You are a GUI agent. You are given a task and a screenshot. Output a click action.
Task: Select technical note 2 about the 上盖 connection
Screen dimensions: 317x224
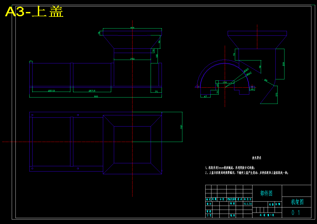pos(247,173)
